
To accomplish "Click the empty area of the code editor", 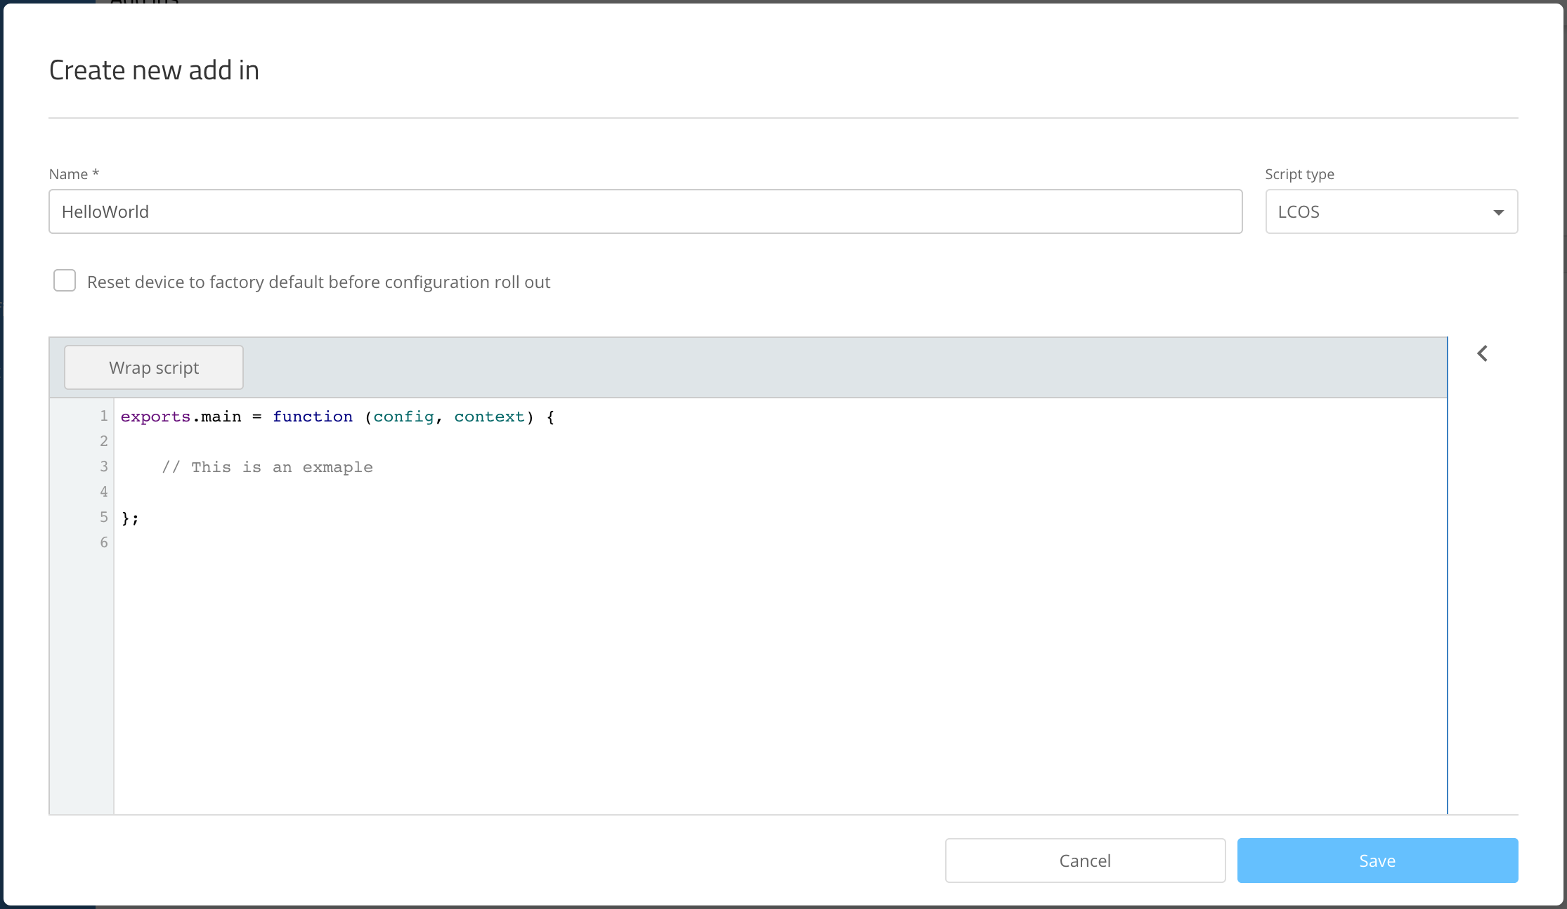I will point(773,667).
